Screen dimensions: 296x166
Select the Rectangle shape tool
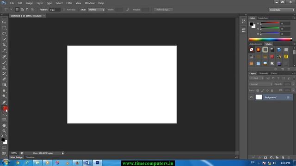tap(4, 119)
